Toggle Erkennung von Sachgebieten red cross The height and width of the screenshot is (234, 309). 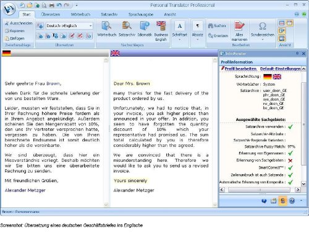click(x=290, y=161)
